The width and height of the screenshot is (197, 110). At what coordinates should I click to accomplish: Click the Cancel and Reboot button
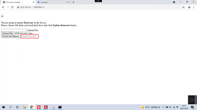(11, 36)
